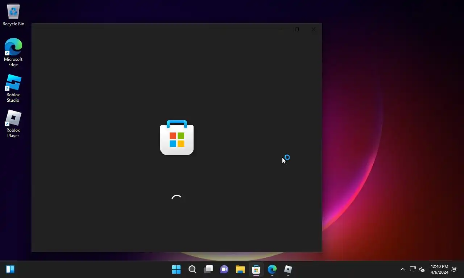Open the clock showing 12:40 PM

pyautogui.click(x=439, y=269)
